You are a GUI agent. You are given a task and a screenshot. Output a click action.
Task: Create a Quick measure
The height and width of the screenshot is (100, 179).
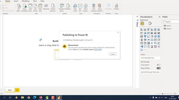(x=100, y=8)
